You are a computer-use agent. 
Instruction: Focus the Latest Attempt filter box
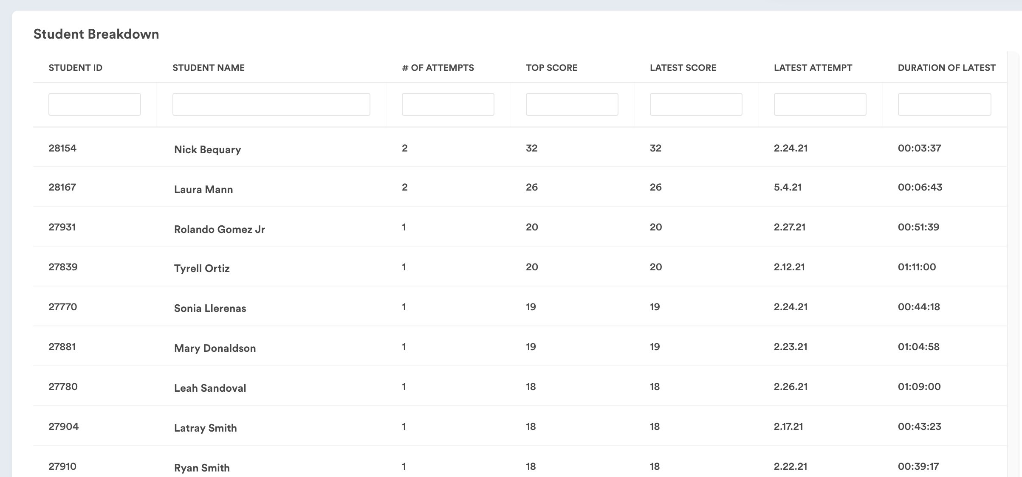(820, 104)
